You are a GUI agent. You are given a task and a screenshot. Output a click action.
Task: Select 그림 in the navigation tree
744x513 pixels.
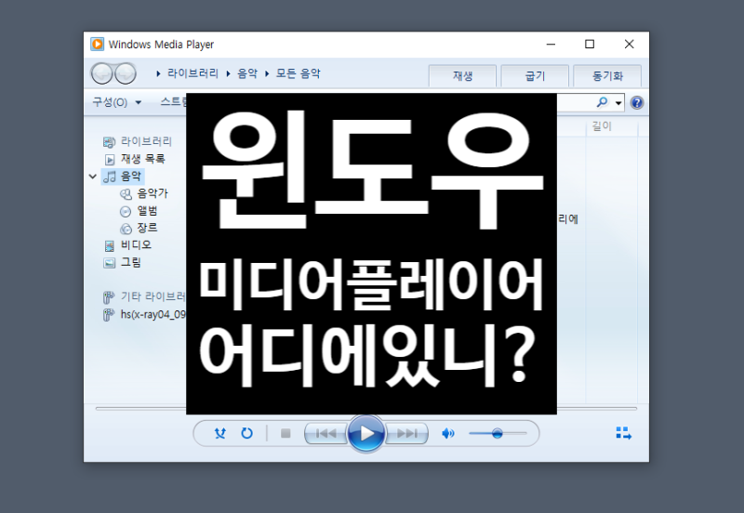[x=123, y=262]
